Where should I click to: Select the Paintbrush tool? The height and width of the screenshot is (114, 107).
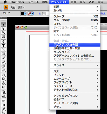(x=3, y=58)
